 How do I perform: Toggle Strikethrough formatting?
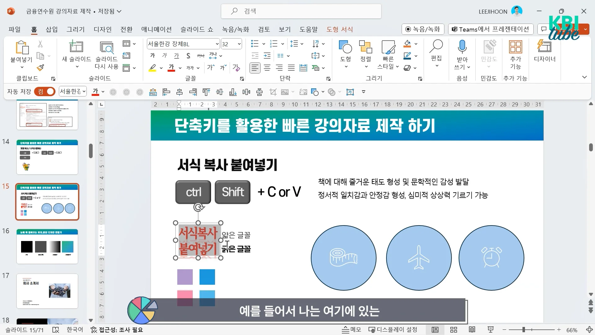[x=201, y=56]
